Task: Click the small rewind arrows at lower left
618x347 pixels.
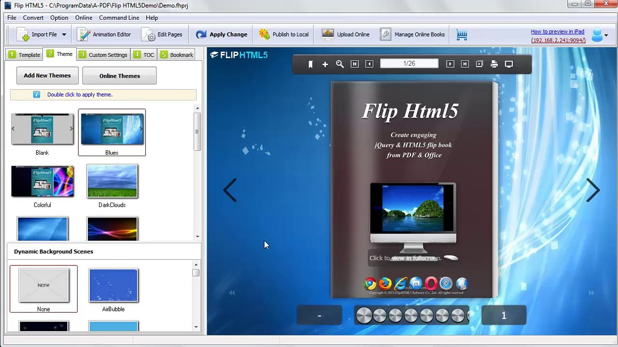Action: tap(232, 293)
